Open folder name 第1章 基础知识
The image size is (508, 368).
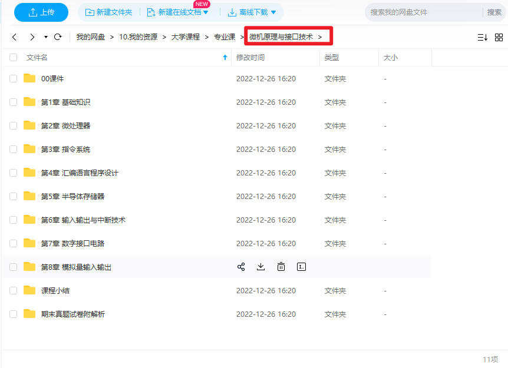click(x=66, y=102)
